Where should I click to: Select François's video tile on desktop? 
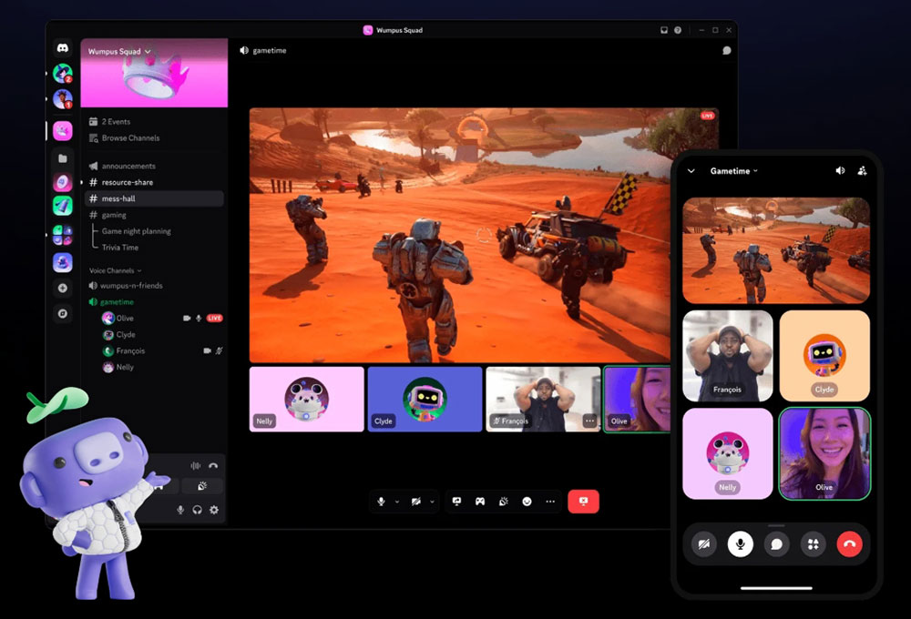pos(543,399)
